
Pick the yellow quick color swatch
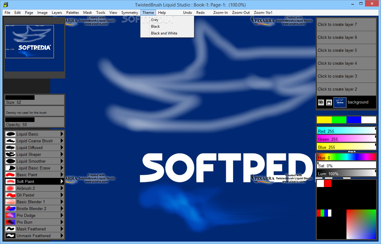click(324, 120)
